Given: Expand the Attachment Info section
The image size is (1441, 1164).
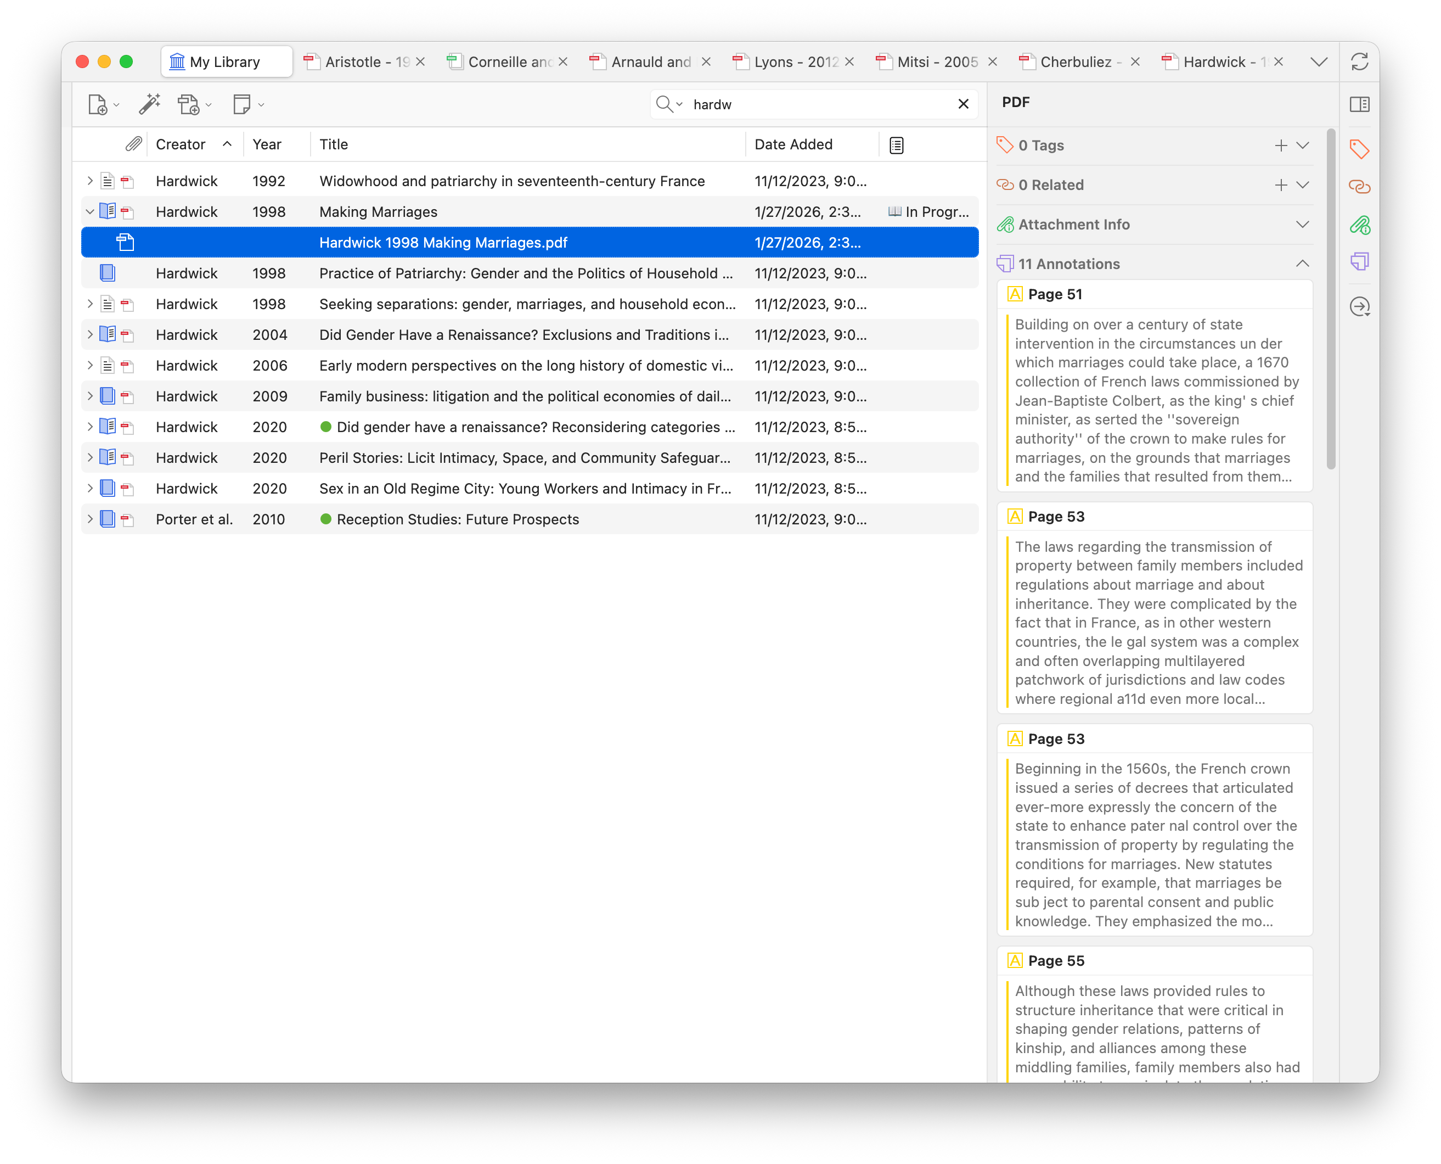Looking at the screenshot, I should pyautogui.click(x=1302, y=225).
